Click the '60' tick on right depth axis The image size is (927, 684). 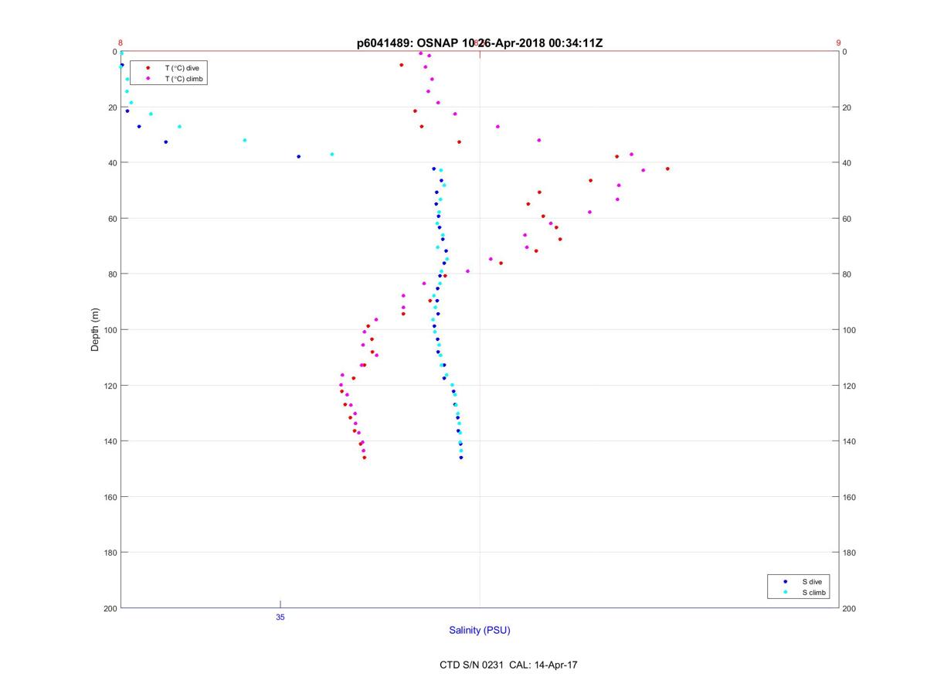tap(847, 219)
